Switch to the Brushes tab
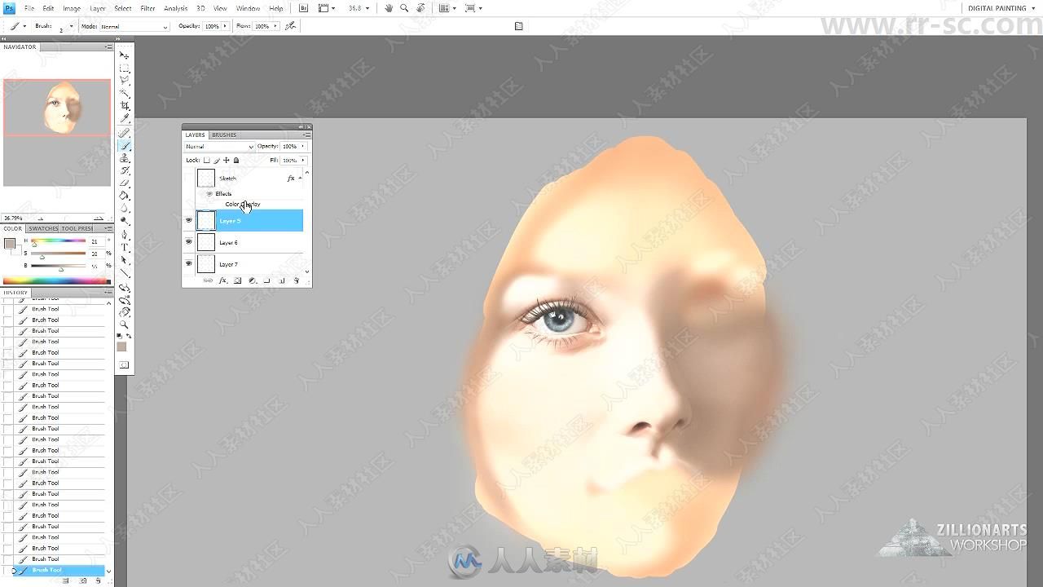The height and width of the screenshot is (587, 1043). coord(224,135)
